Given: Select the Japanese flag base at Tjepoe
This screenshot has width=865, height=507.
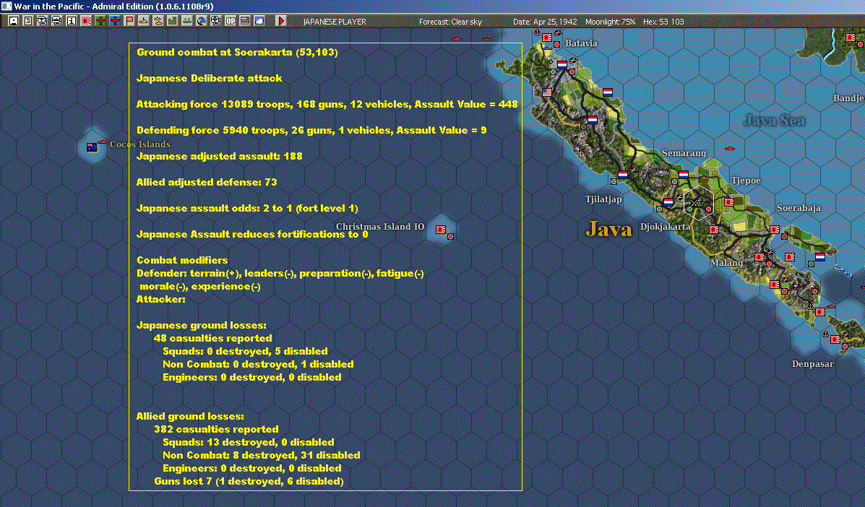Looking at the screenshot, I should pyautogui.click(x=729, y=202).
